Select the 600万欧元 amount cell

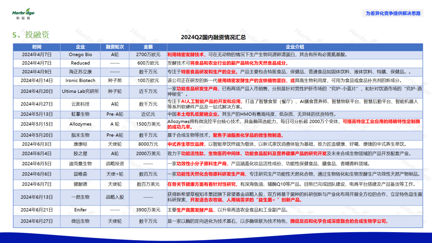148,63
